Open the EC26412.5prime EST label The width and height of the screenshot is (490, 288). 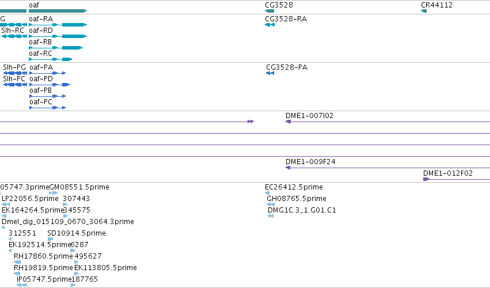(294, 187)
